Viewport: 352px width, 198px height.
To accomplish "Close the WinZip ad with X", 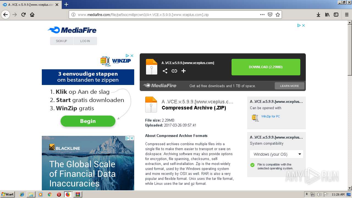I will [x=132, y=56].
